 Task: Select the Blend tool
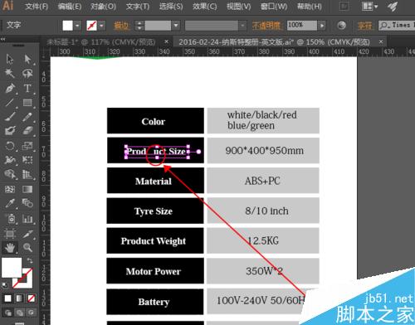27,204
